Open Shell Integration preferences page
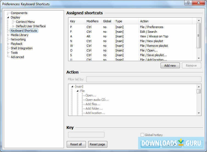 click(22, 48)
